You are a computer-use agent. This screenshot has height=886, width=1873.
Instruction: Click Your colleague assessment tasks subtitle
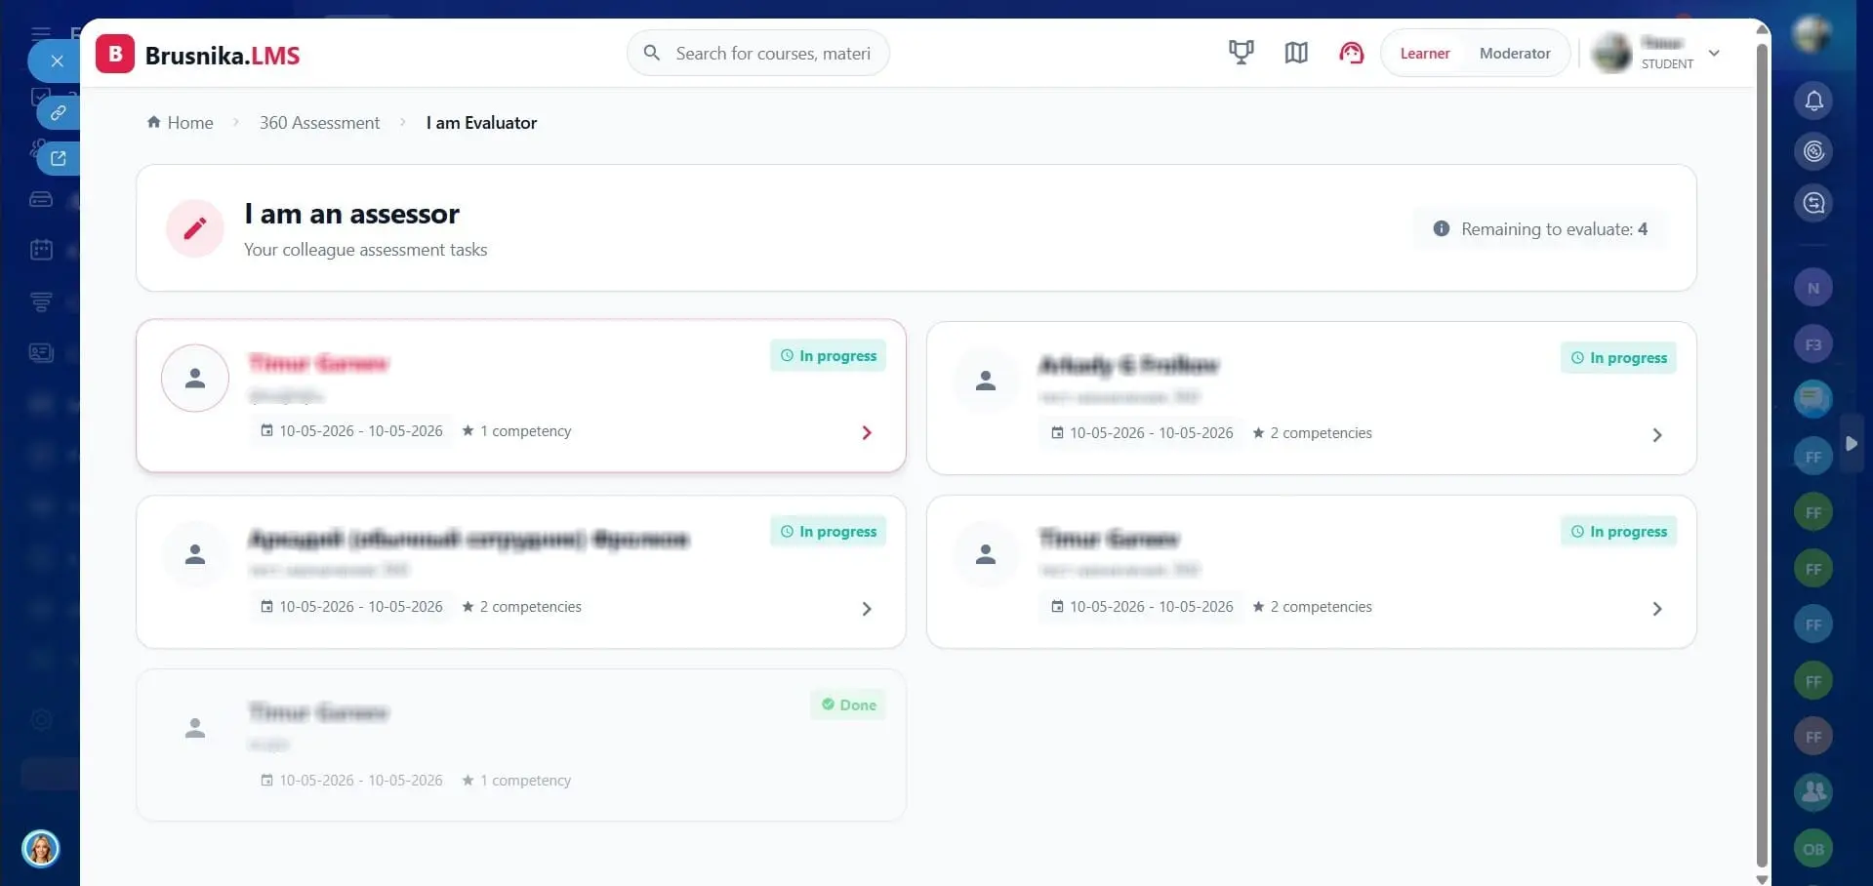click(x=365, y=250)
